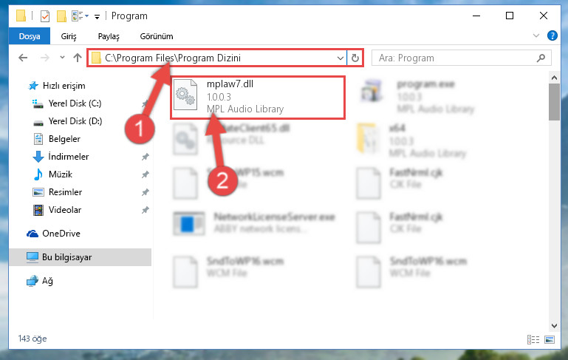
Task: Click the search magnifier icon
Action: click(x=541, y=58)
